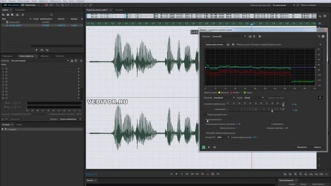331x186 pixels.
Task: Open effect menu arrow for rack slot 3
Action: point(79,75)
